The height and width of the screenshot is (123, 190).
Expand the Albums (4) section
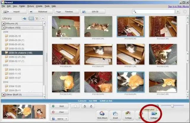[4, 24]
